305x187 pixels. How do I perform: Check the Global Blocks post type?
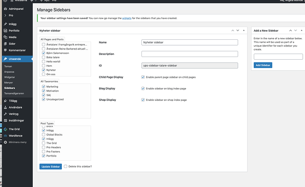click(44, 135)
